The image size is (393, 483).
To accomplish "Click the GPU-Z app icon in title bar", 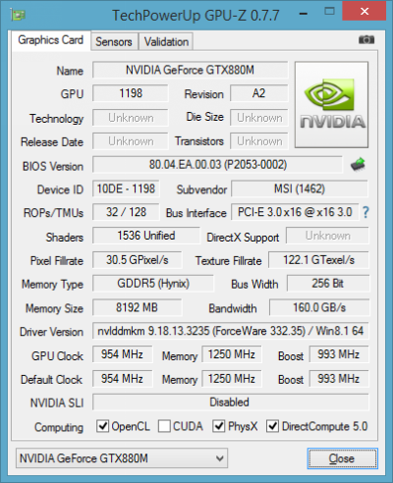I will pos(18,15).
